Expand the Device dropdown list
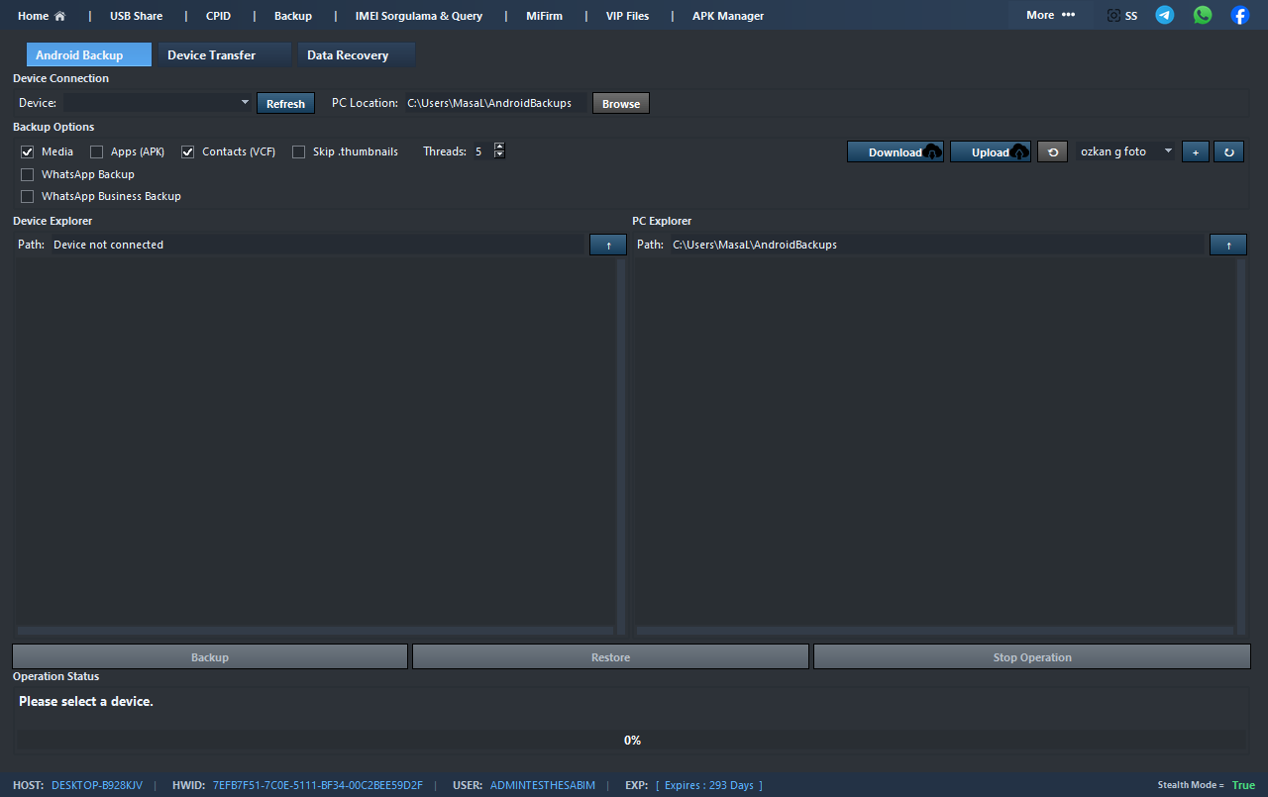Screen dimensions: 1268x797 click(x=245, y=102)
